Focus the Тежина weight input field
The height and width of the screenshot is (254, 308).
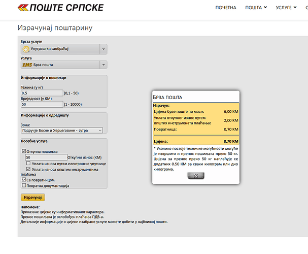coord(42,93)
